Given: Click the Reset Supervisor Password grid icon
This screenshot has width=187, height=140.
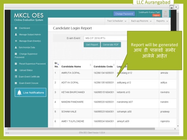Looking at the screenshot, I should (16, 64).
